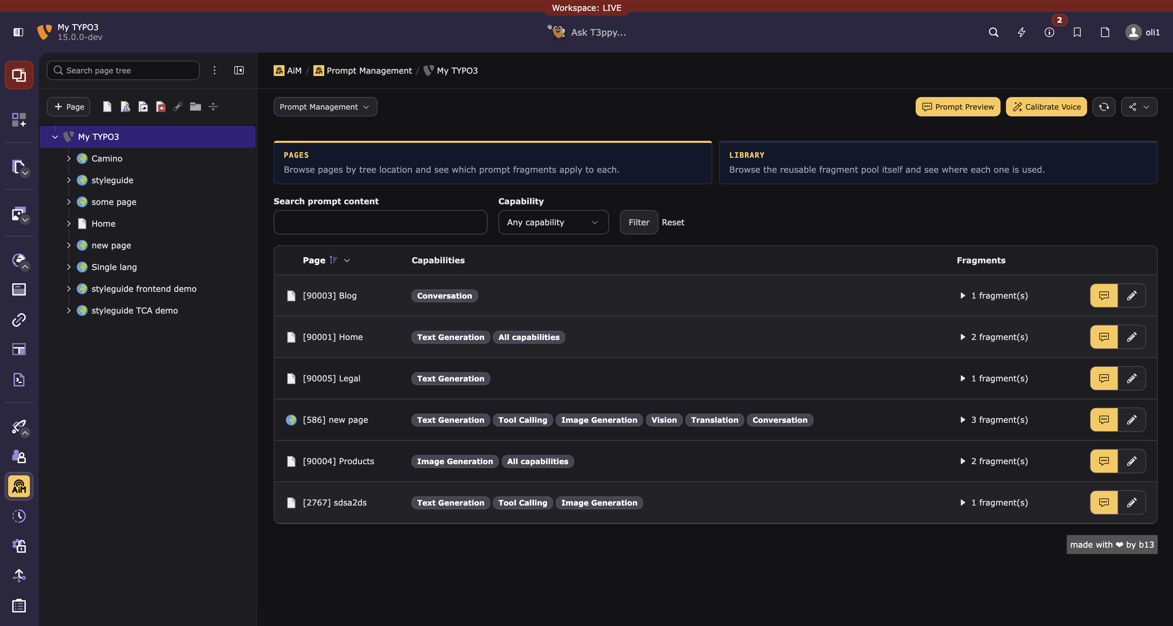Open the oli1 user menu
The height and width of the screenshot is (626, 1173).
coord(1142,32)
